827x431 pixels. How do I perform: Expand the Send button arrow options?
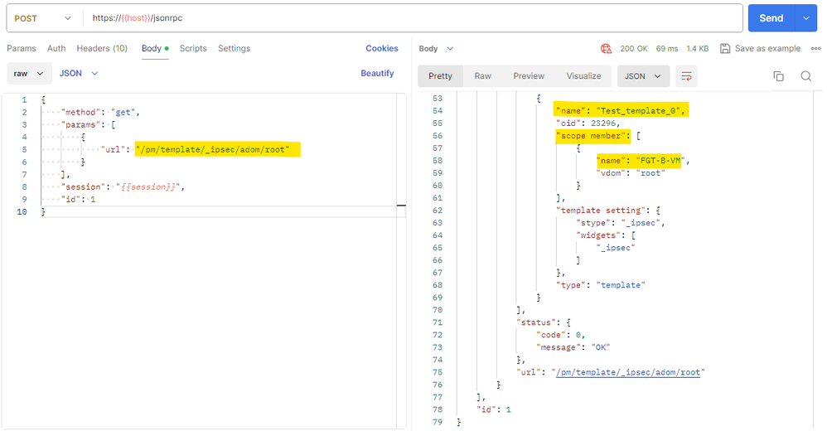pyautogui.click(x=805, y=18)
